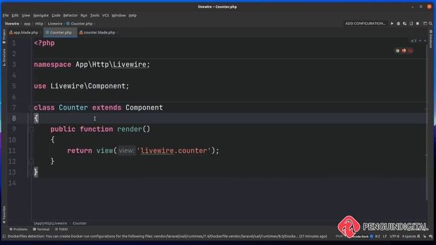Change line separator LF setting
Viewport: 436px width, 245px height.
tap(384, 236)
